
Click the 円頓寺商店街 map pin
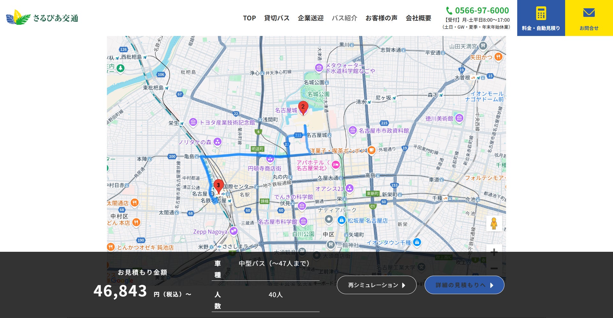point(270,159)
